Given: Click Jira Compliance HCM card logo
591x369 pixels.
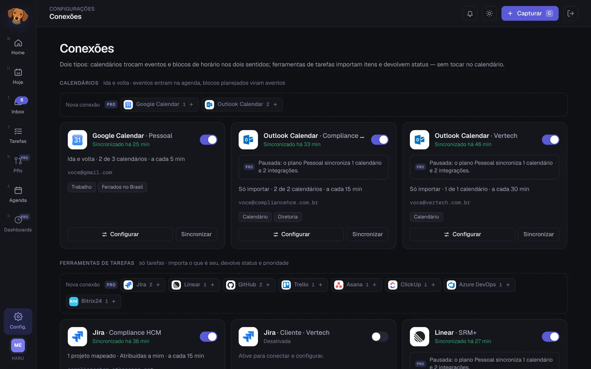Looking at the screenshot, I should pos(77,337).
